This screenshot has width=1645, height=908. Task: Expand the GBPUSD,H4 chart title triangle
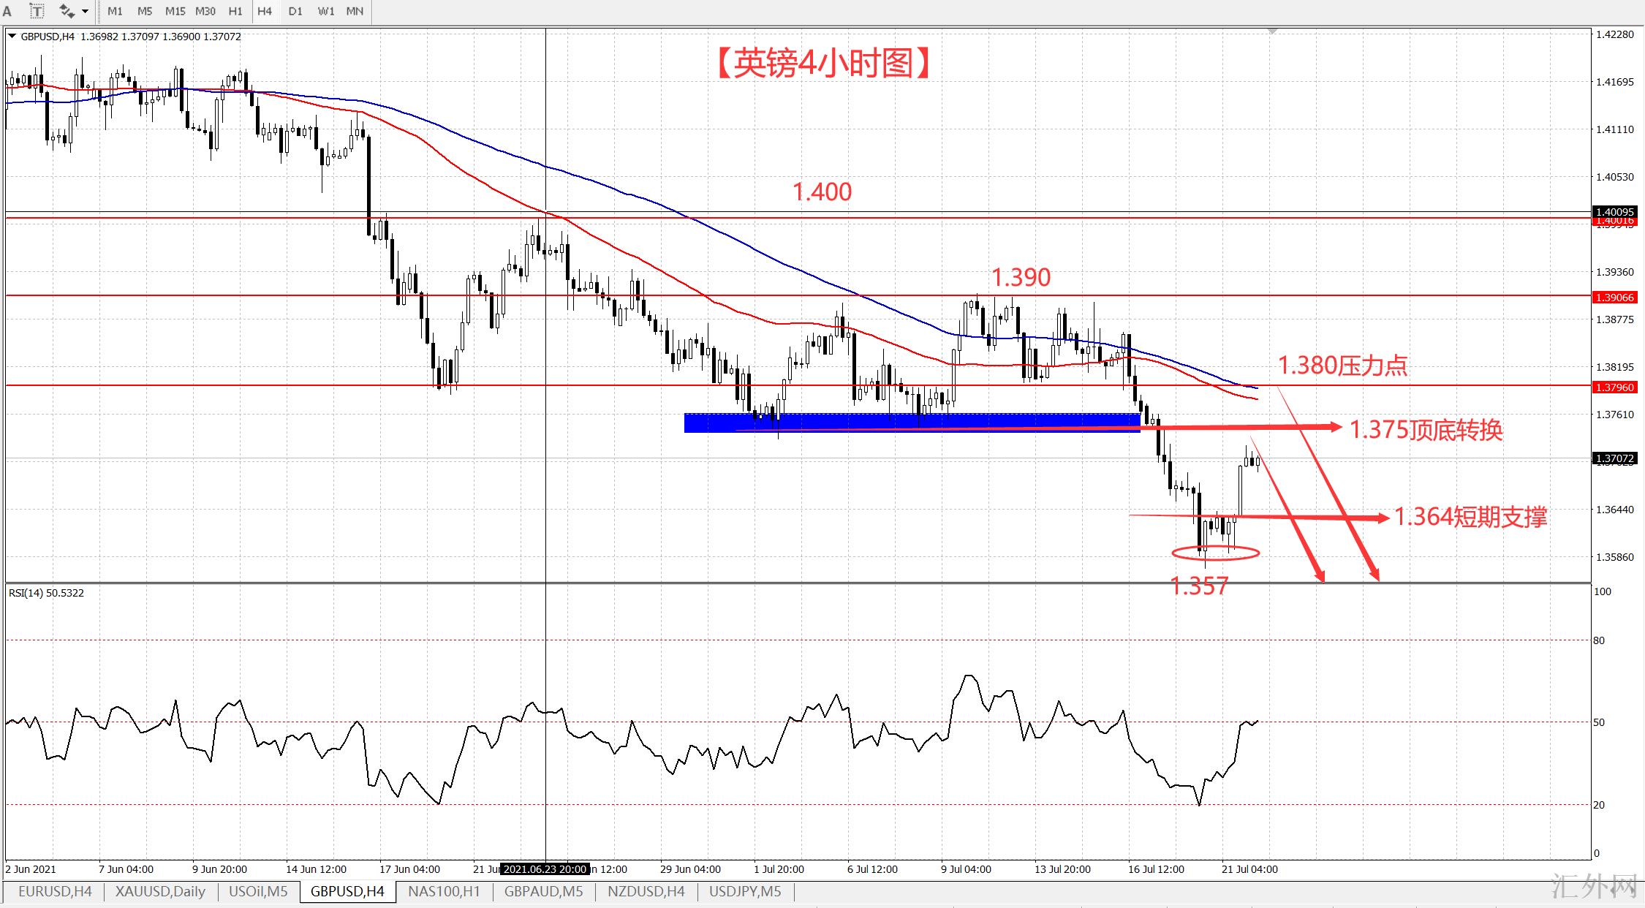[12, 36]
